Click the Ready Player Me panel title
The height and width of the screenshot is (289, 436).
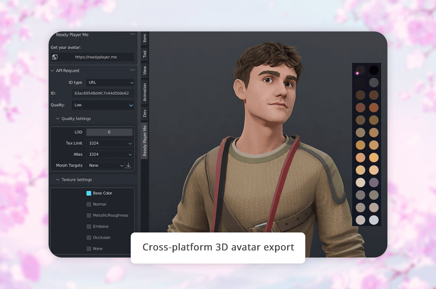pyautogui.click(x=72, y=35)
